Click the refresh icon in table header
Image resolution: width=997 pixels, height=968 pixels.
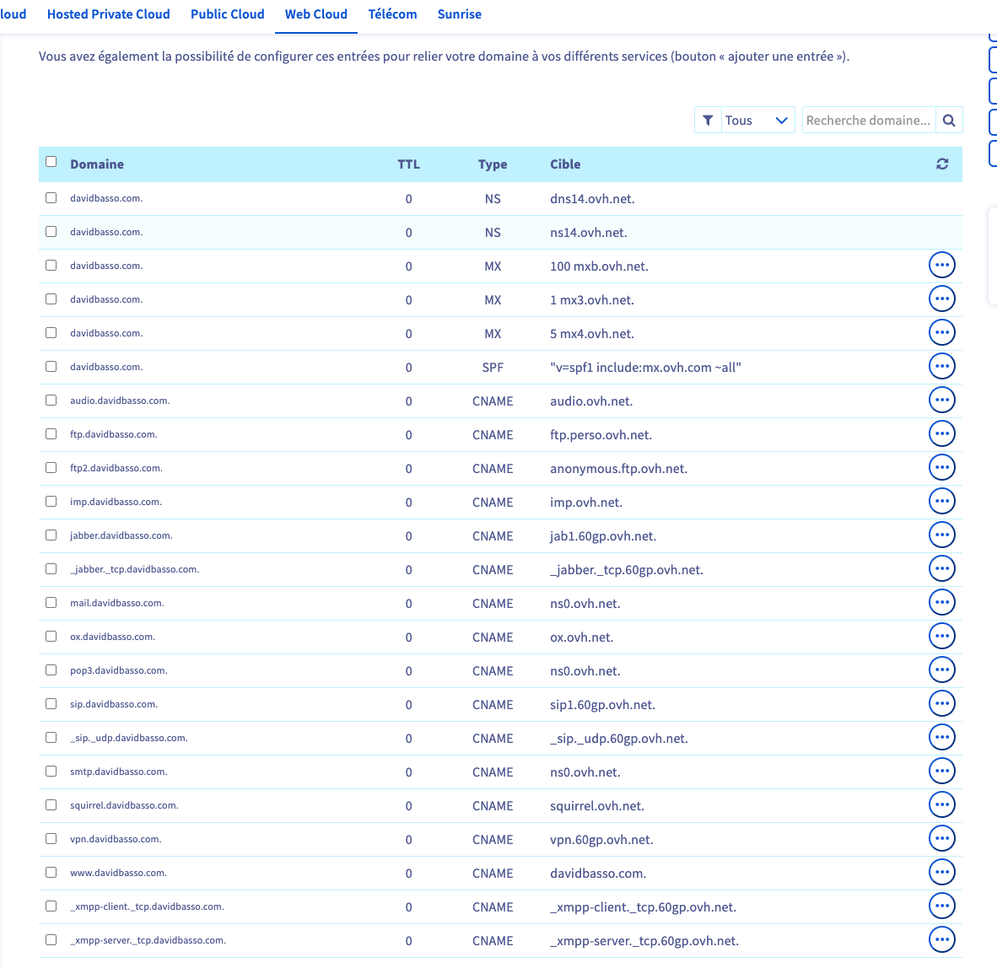tap(942, 164)
